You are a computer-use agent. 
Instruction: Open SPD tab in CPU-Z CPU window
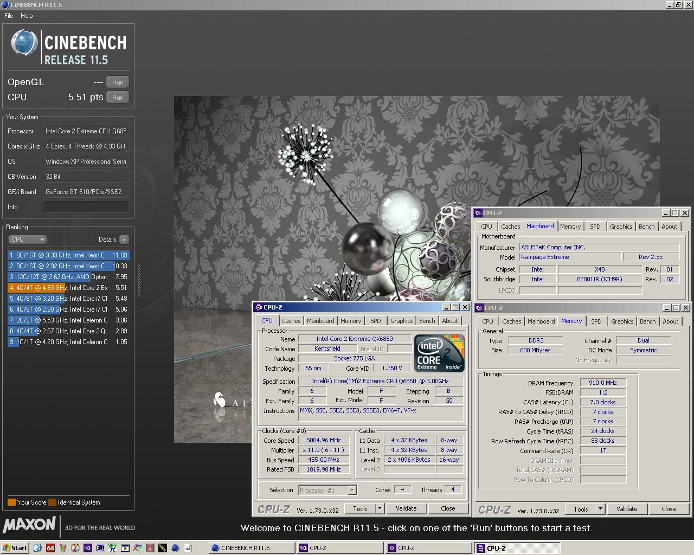pos(375,321)
